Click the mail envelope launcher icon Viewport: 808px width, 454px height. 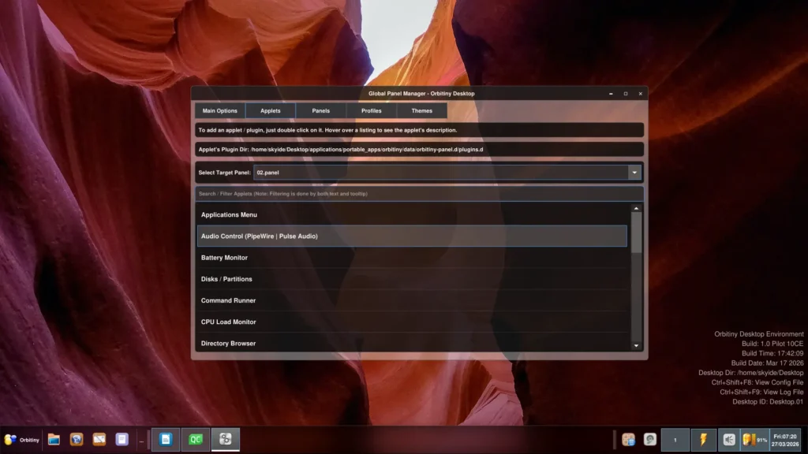click(x=99, y=440)
